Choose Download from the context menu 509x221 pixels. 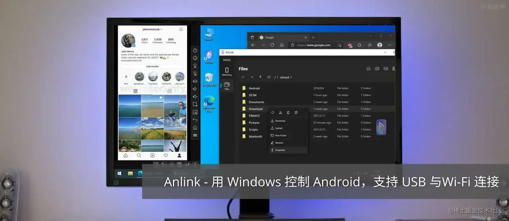(x=288, y=121)
